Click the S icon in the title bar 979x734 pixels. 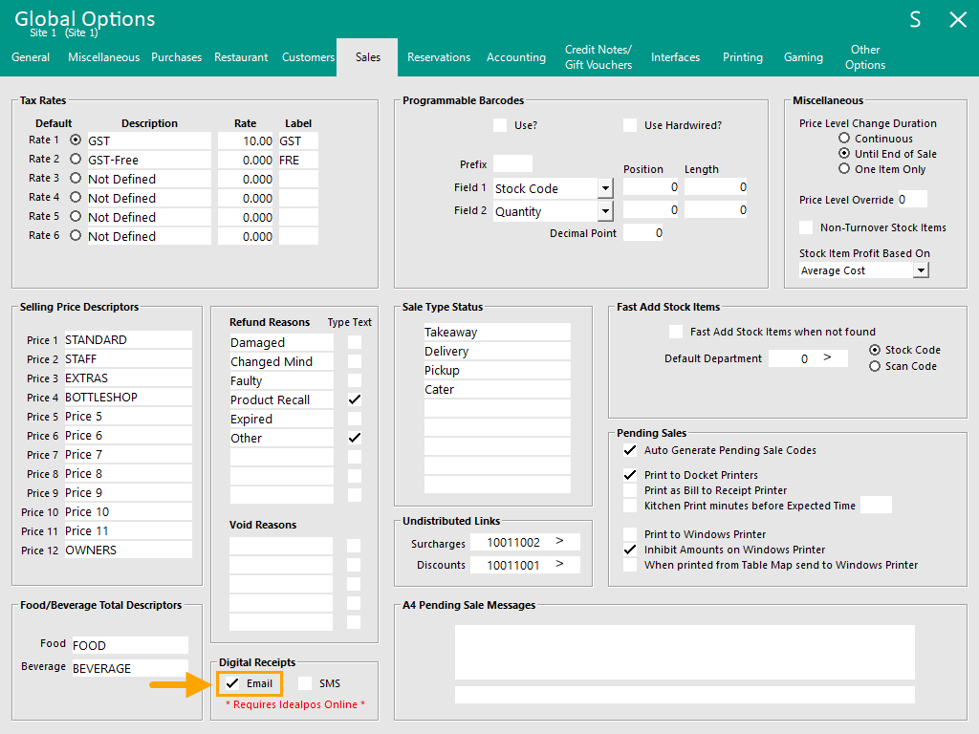coord(914,18)
